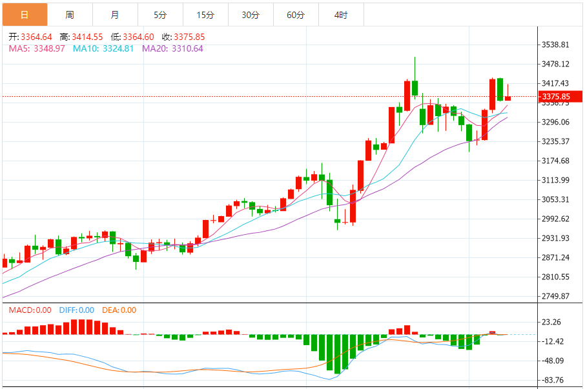
Task: Click the latest small red candlestick
Action: click(508, 98)
